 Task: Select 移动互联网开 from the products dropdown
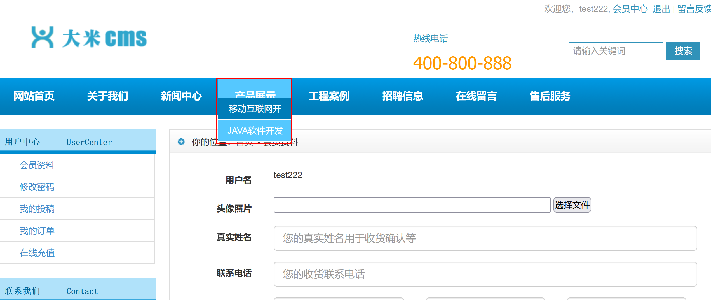pos(255,109)
